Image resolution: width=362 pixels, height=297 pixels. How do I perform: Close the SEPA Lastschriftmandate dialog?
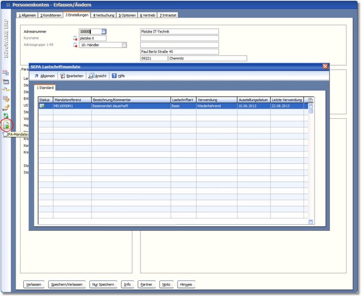tap(325, 67)
